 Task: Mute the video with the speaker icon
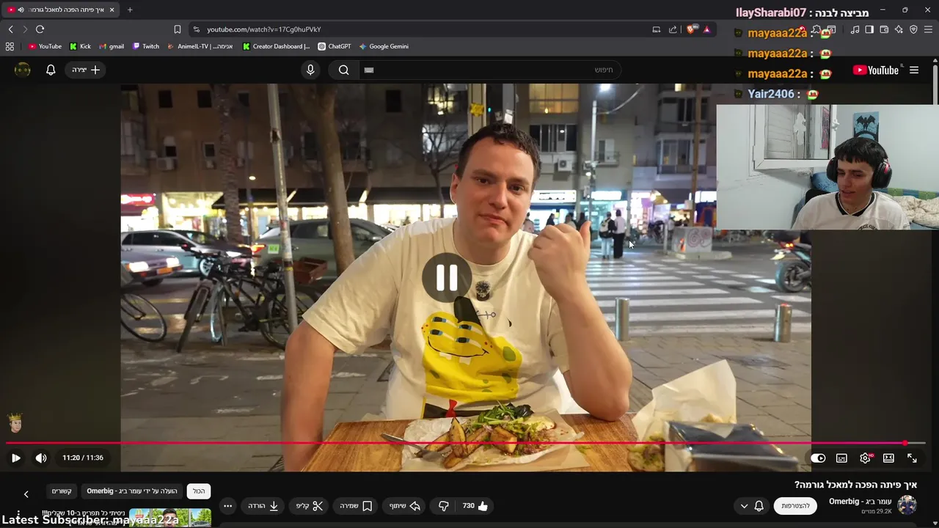(x=41, y=458)
